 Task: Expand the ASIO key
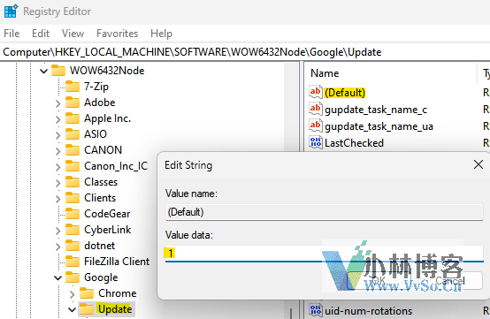click(58, 135)
